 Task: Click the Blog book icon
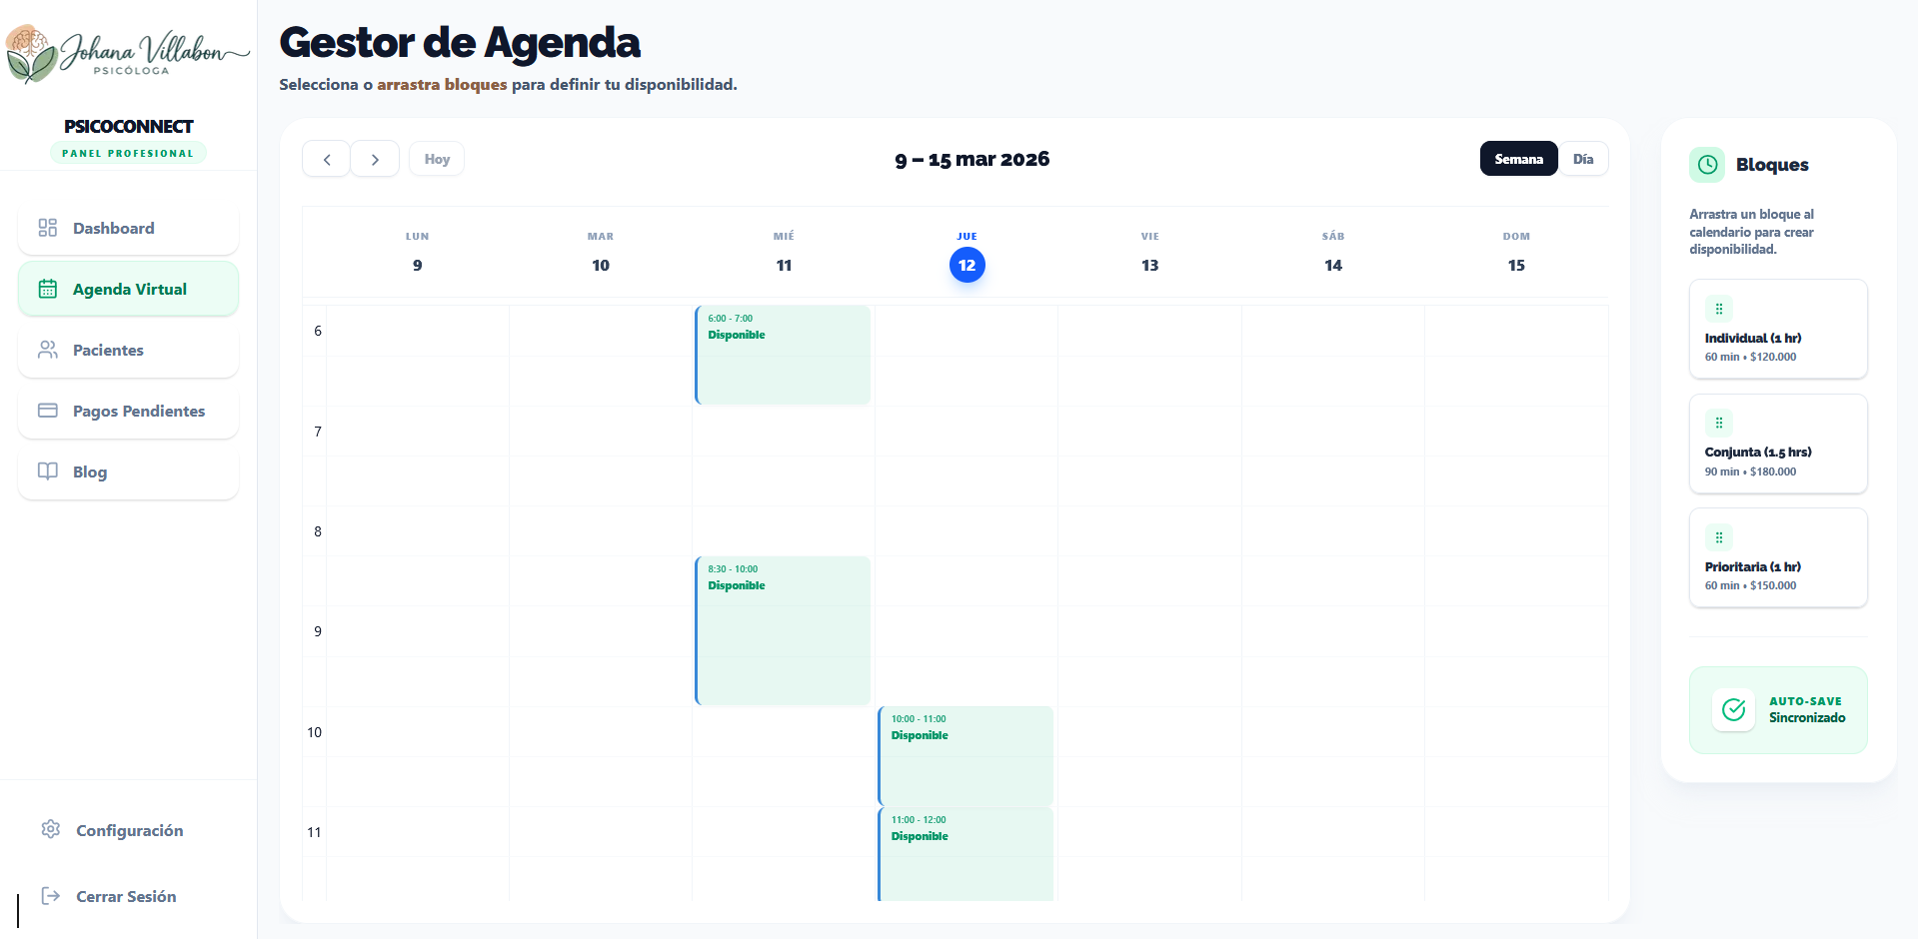47,471
